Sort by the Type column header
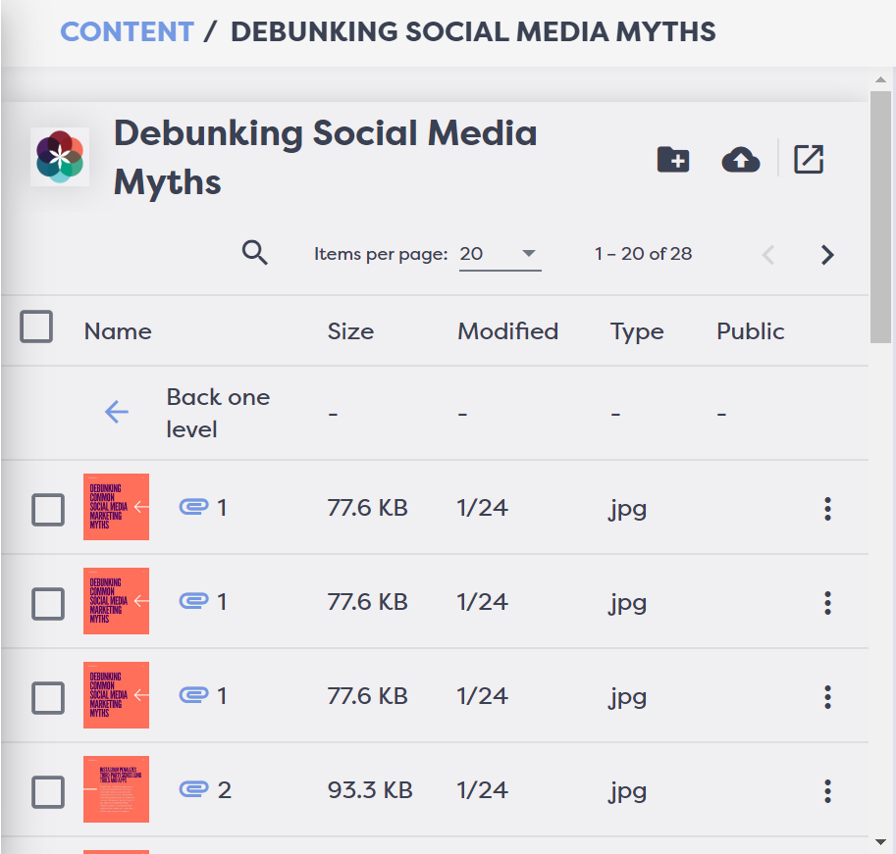Viewport: 896px width, 854px height. [637, 332]
